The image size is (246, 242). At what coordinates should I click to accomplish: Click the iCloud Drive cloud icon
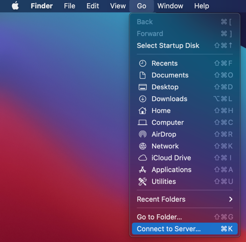tap(143, 158)
